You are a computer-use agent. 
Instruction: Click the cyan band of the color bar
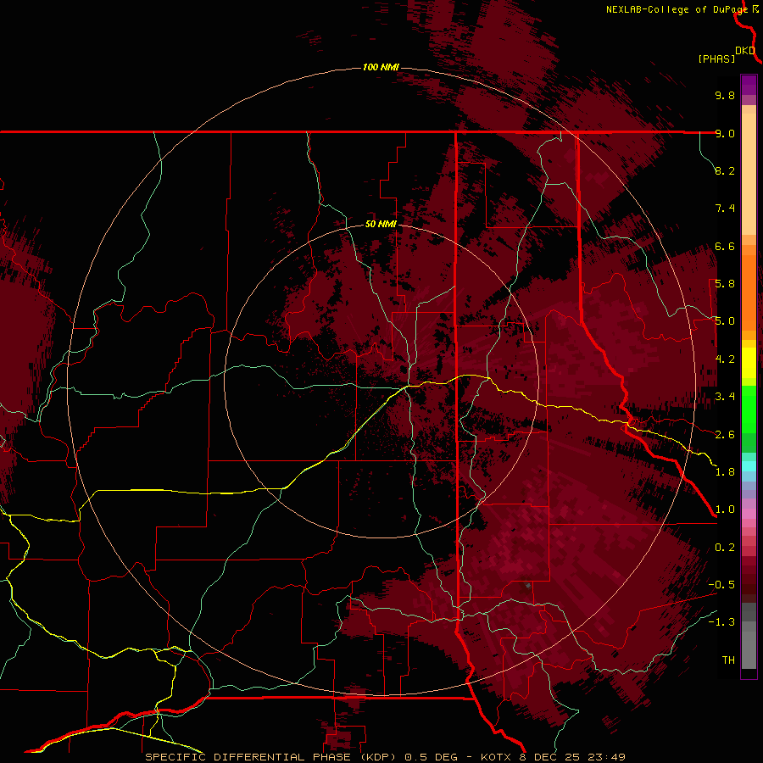click(749, 466)
